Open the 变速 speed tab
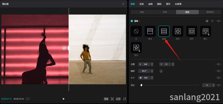Image resolution: width=223 pixels, height=104 pixels. (x=141, y=4)
